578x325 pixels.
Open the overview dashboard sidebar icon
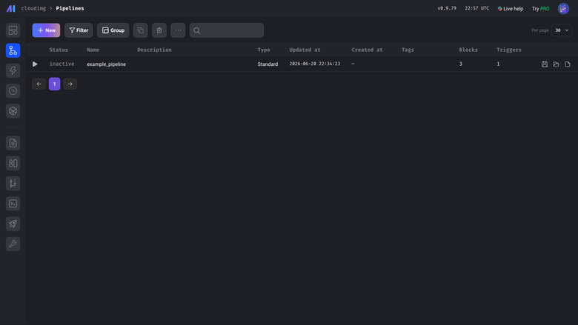(13, 30)
